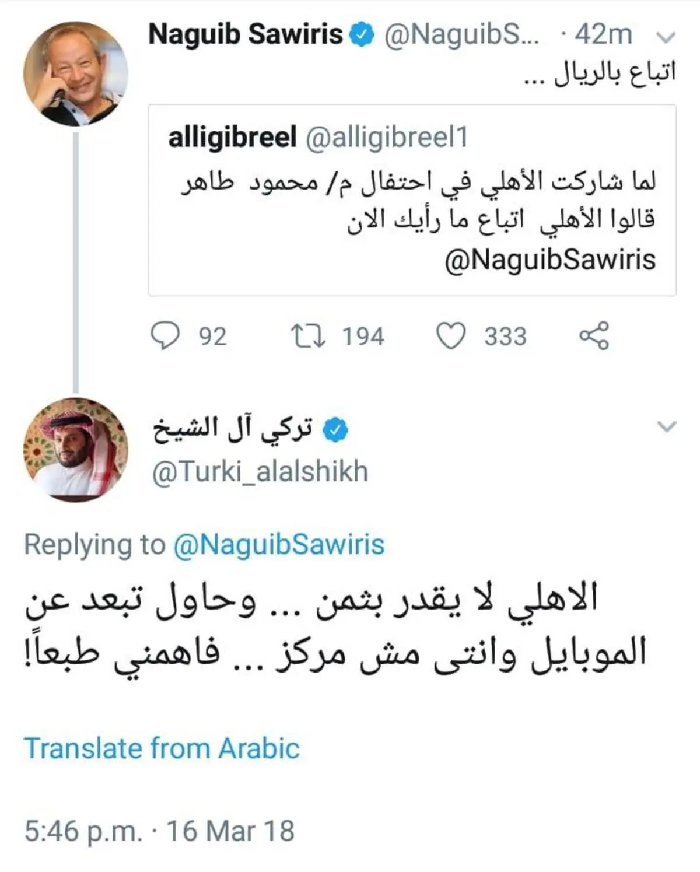
Task: Click the likes count 333
Action: tap(505, 337)
